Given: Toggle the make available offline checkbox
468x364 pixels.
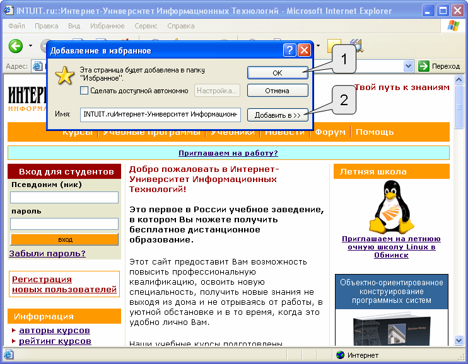Looking at the screenshot, I should (84, 90).
